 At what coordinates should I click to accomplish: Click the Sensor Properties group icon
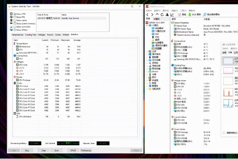[173, 23]
